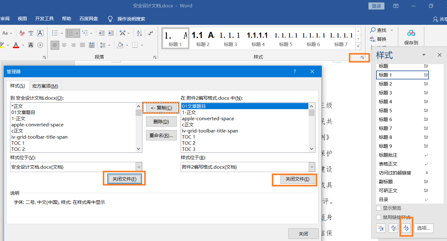This screenshot has width=447, height=241.
Task: Select the 样式(S) tab
Action: click(x=17, y=86)
